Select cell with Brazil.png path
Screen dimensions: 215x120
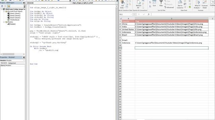(172, 35)
